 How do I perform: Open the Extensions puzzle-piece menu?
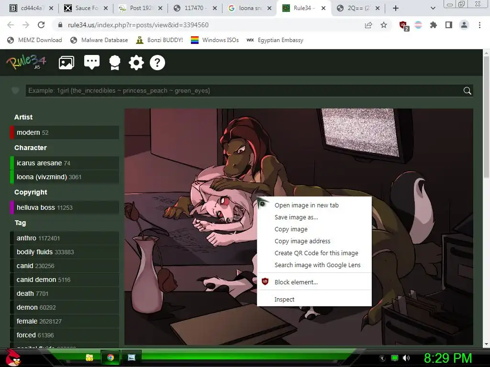(434, 25)
